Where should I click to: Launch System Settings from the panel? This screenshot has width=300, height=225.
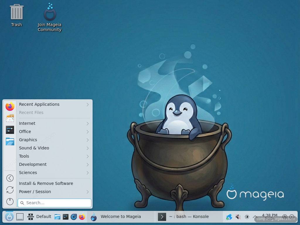[65, 217]
